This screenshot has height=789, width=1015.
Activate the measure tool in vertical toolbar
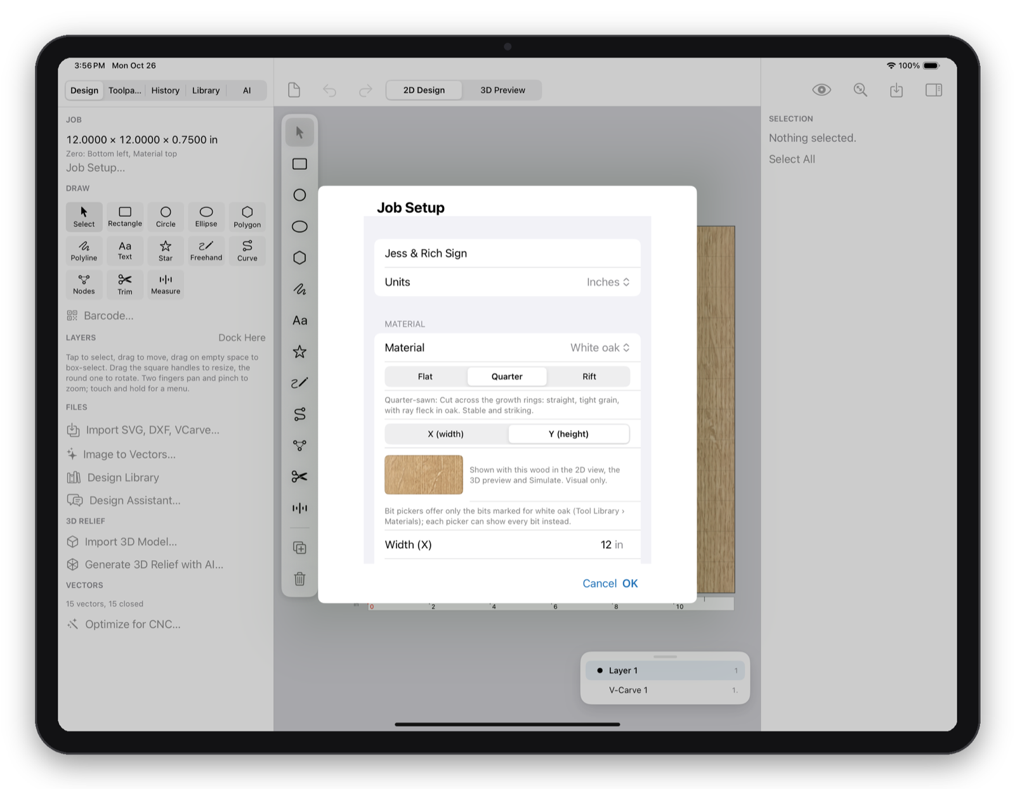[299, 508]
